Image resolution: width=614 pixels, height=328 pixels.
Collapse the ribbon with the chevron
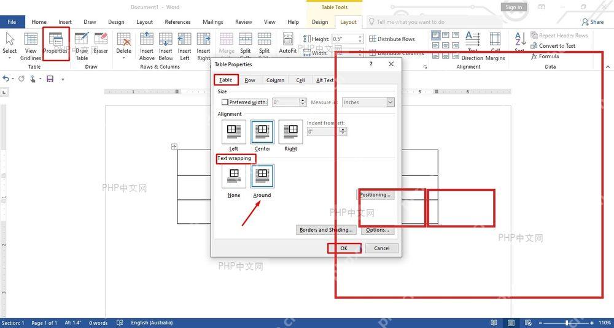[607, 67]
